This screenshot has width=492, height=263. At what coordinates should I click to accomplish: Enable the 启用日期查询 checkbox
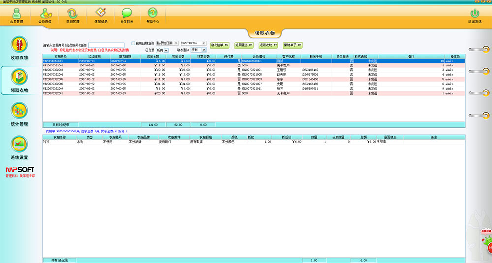133,43
